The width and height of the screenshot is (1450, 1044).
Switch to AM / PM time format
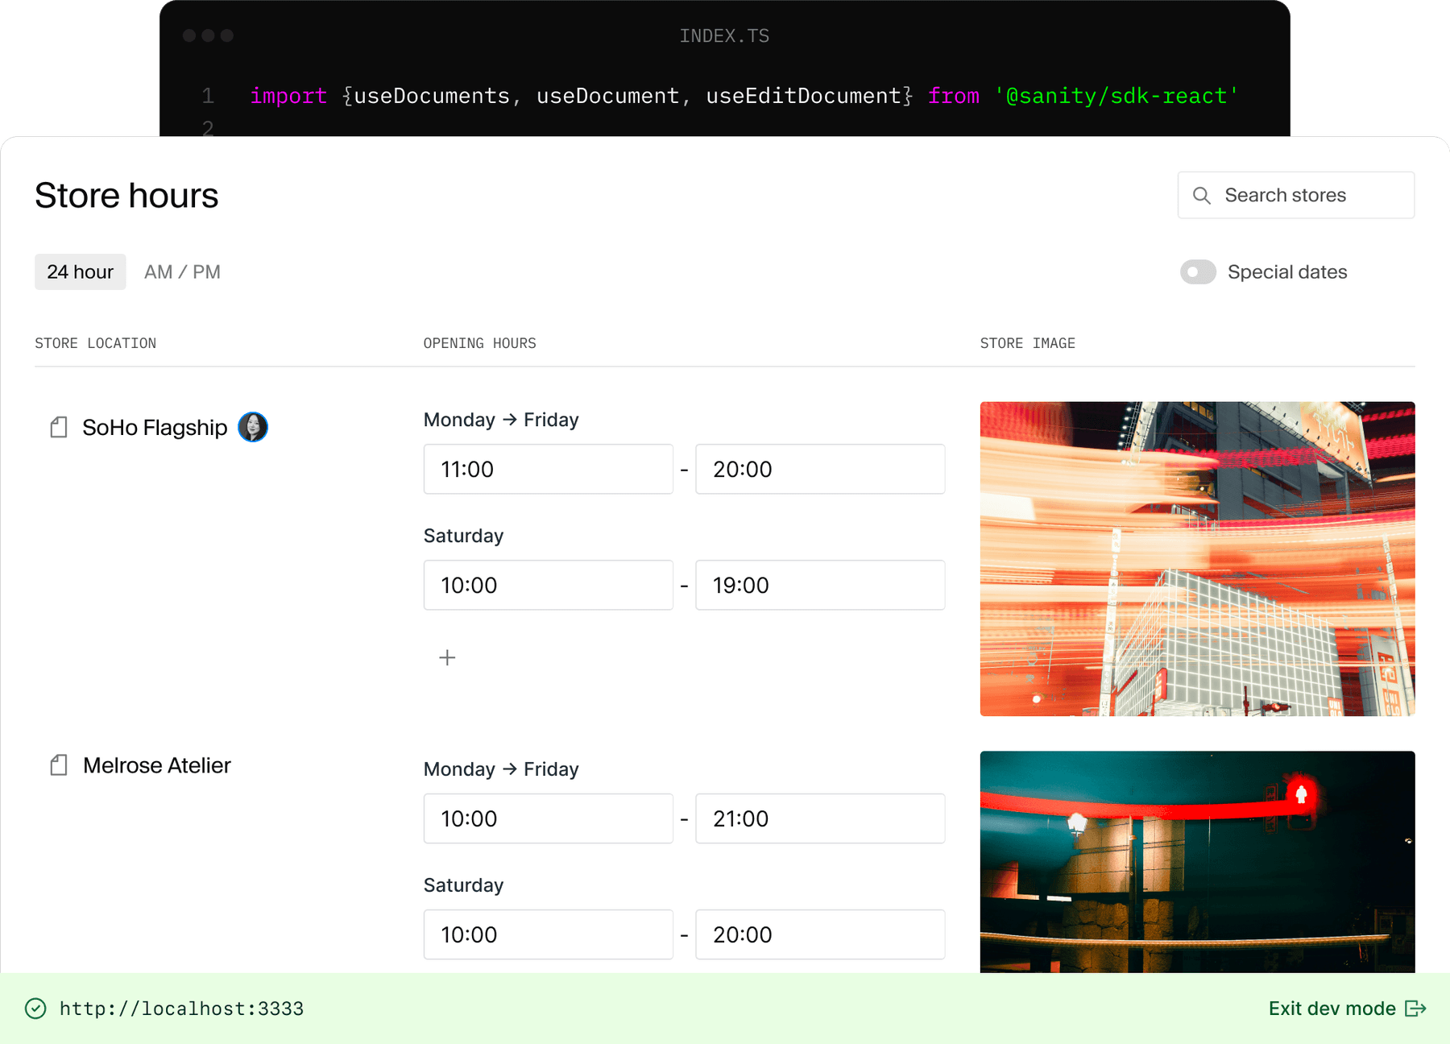coord(182,271)
